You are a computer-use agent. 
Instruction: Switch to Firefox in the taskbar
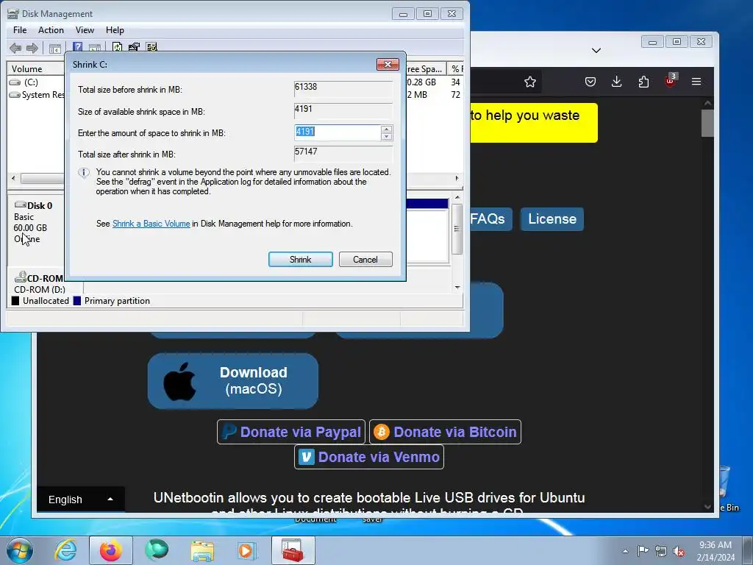(111, 550)
